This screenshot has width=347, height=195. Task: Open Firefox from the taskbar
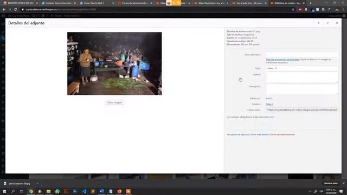(119, 191)
